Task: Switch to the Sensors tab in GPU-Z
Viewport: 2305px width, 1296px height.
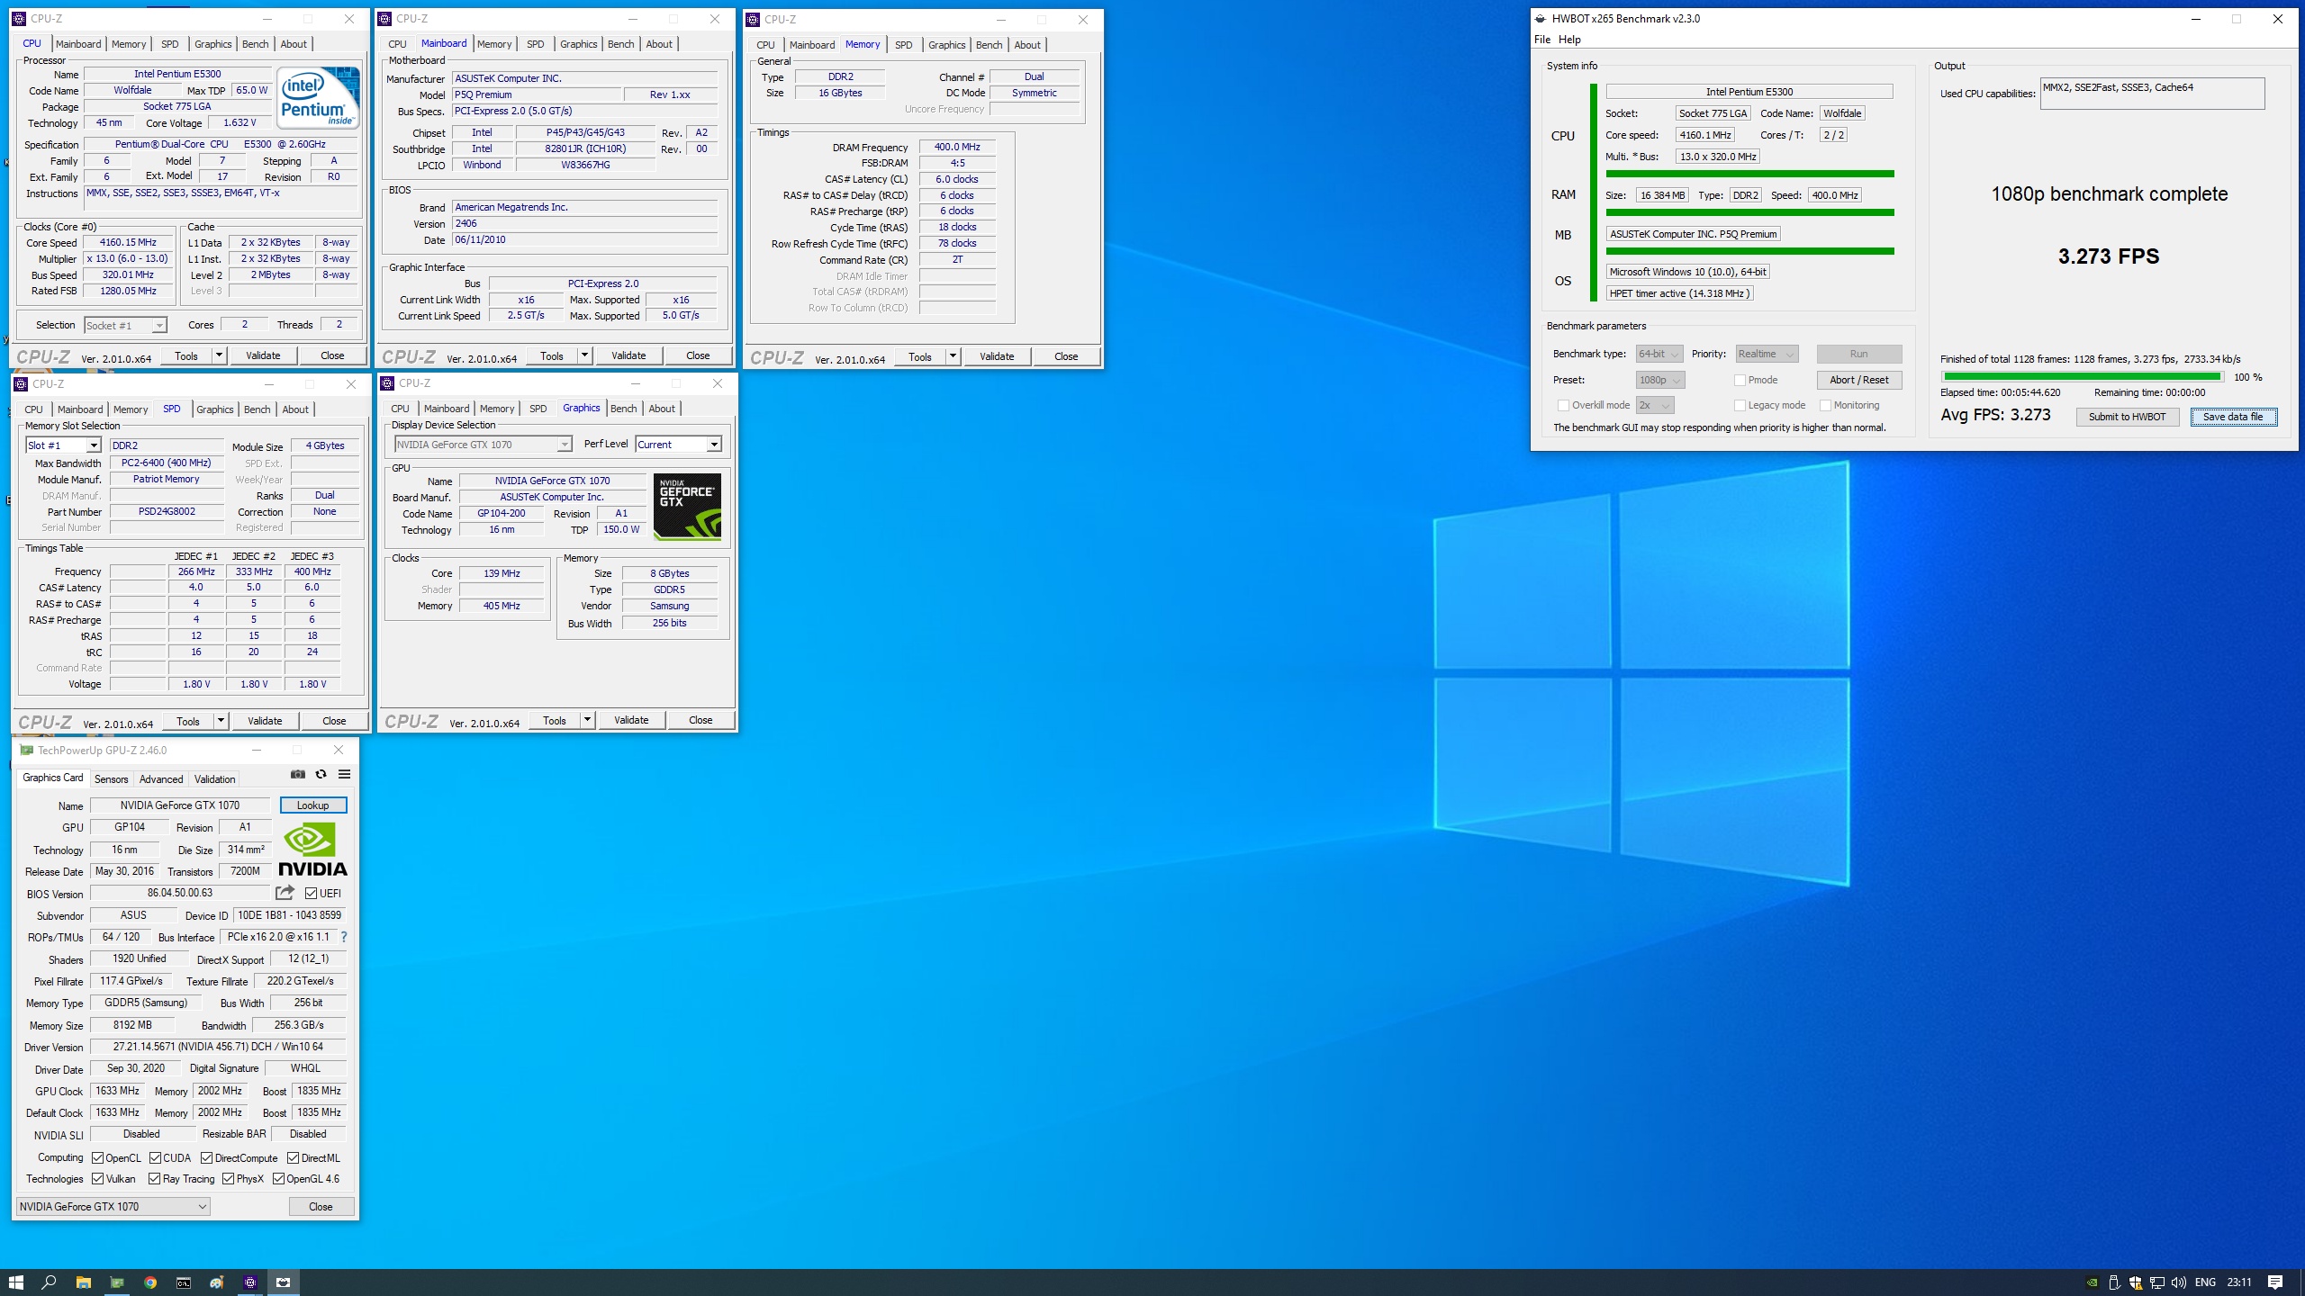Action: pos(112,778)
